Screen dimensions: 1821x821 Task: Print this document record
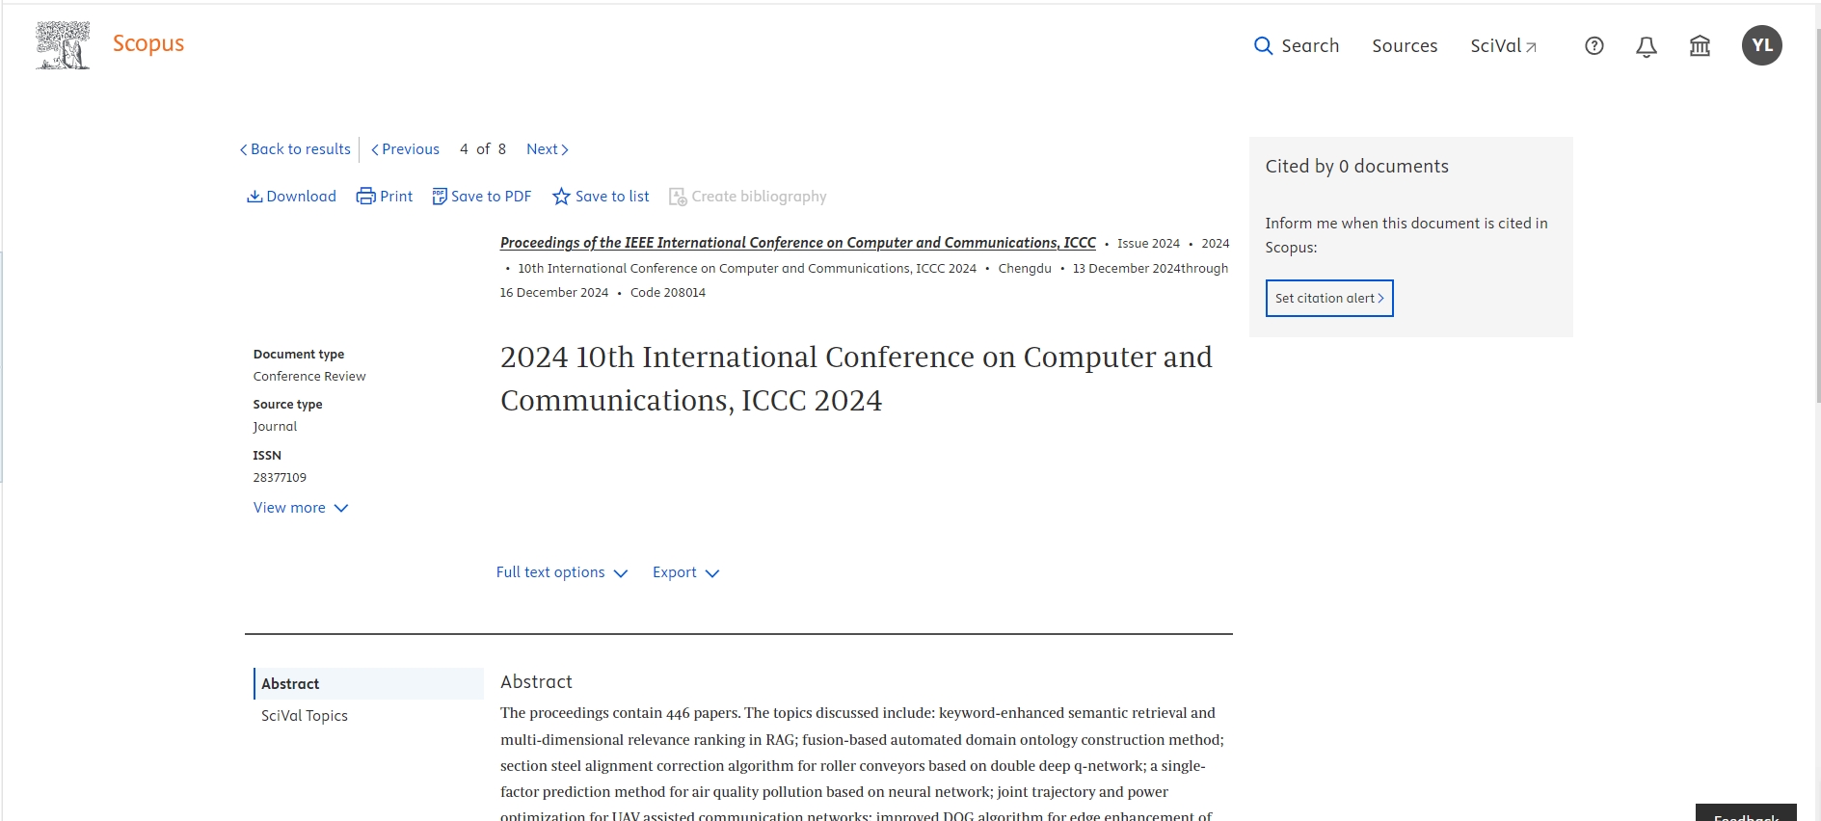click(385, 197)
